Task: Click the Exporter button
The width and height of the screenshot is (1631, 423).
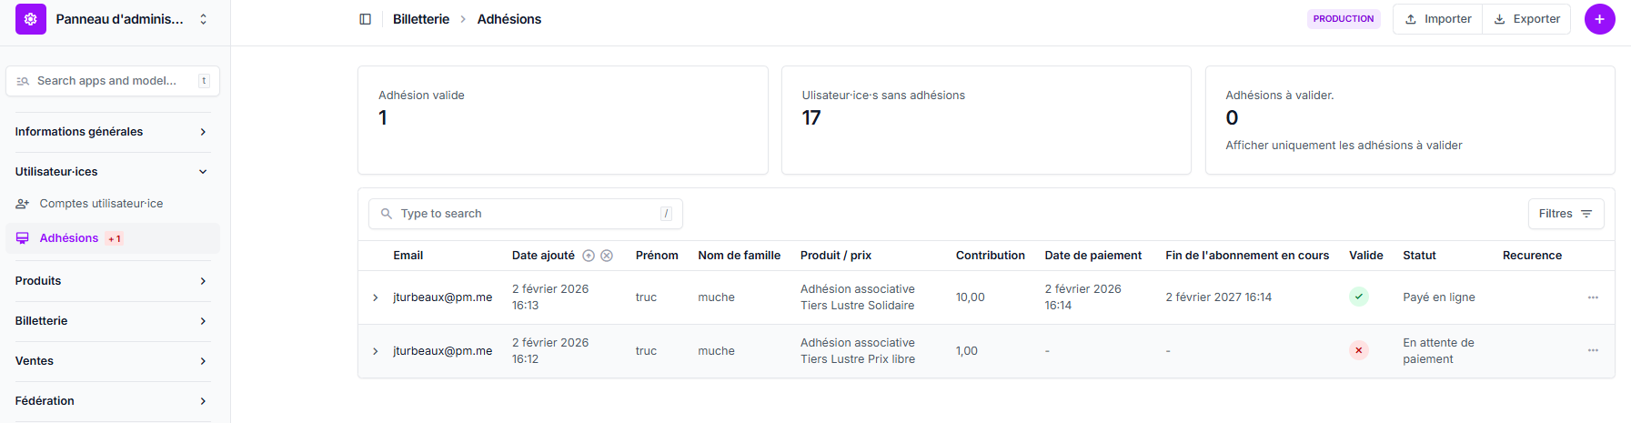Action: click(x=1526, y=19)
